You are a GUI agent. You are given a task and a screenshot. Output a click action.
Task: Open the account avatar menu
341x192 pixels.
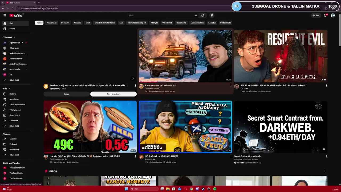click(x=333, y=15)
